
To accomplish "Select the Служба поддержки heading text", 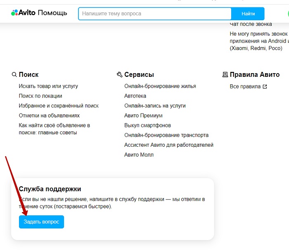I will coord(50,189).
